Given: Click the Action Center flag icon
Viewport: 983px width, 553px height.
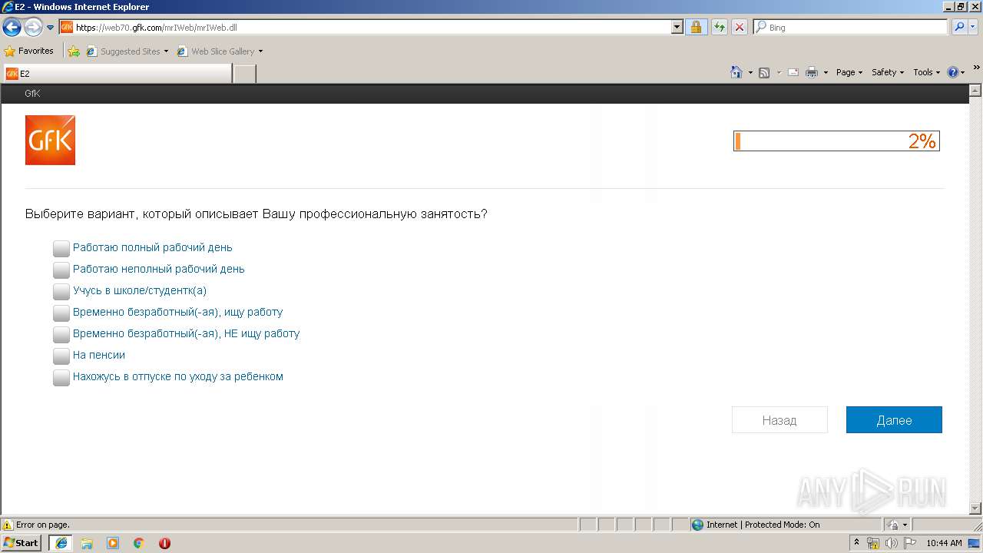Looking at the screenshot, I should [910, 543].
